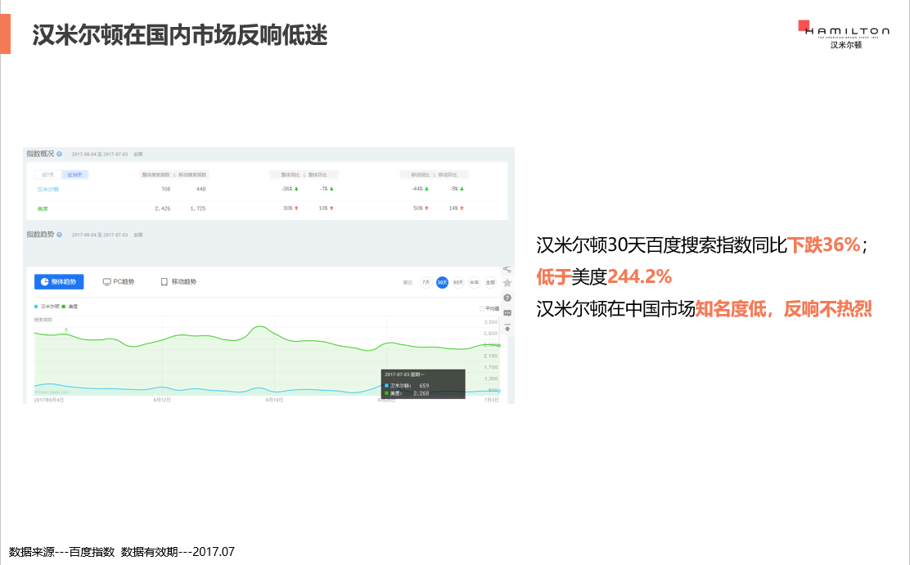
Task: Click the 移动环比 column header
Action: point(448,175)
